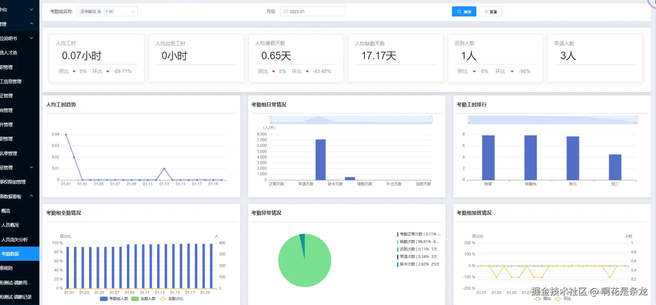Viewport: 656px width, 305px height.
Task: Grab the left handle of 考勤组日常情况 zoom slider
Action: pyautogui.click(x=270, y=120)
